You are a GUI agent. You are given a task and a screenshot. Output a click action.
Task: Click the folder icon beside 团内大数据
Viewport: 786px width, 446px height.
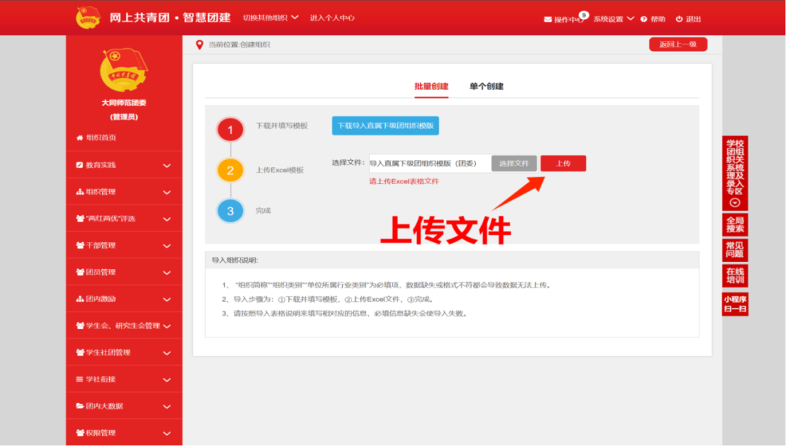click(x=80, y=406)
